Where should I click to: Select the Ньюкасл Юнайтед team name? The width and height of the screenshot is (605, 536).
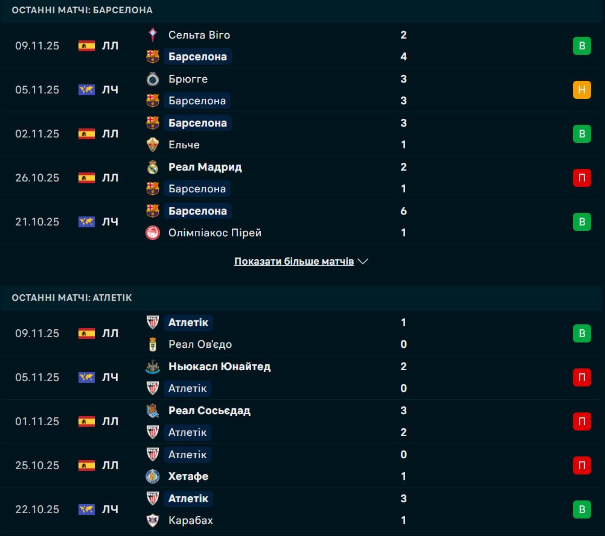coord(219,367)
